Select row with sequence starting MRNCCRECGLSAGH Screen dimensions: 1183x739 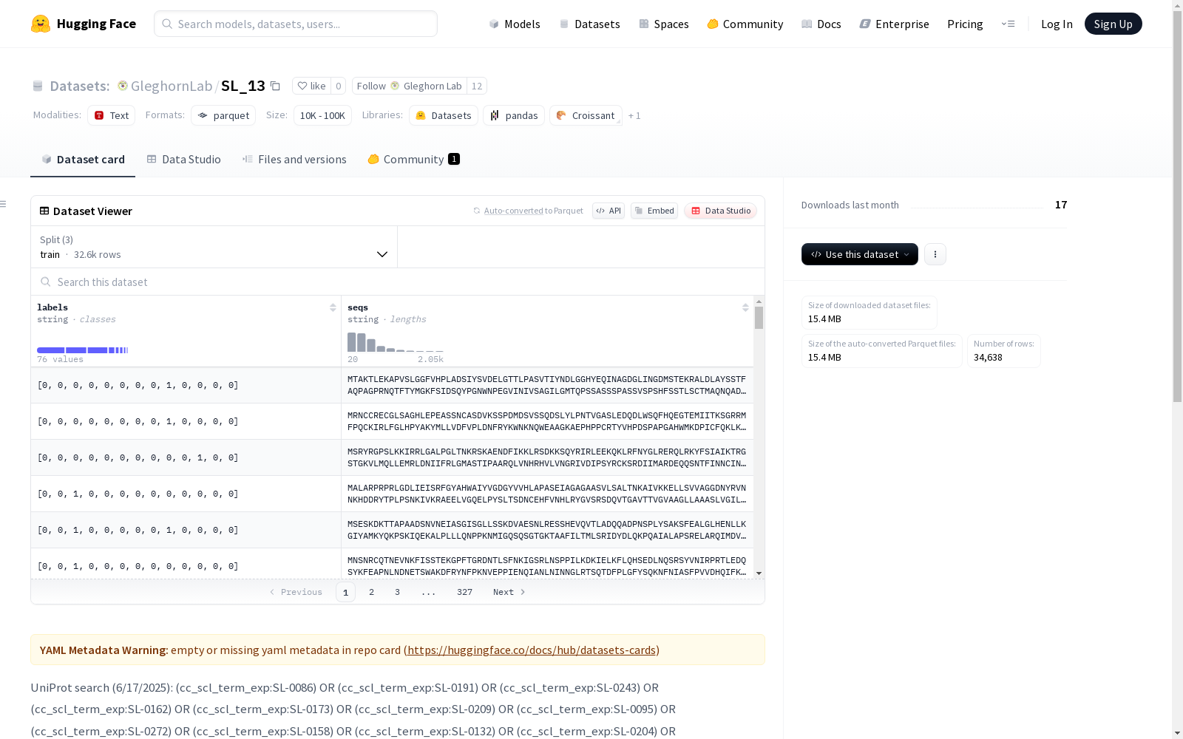tap(392, 421)
